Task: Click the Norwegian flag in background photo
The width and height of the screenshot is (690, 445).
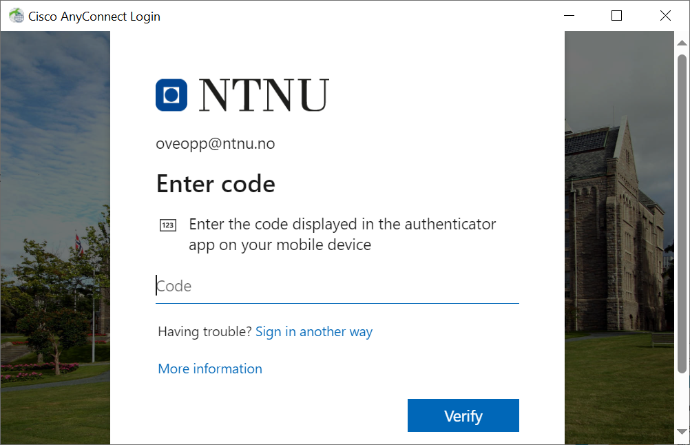Action: 79,245
